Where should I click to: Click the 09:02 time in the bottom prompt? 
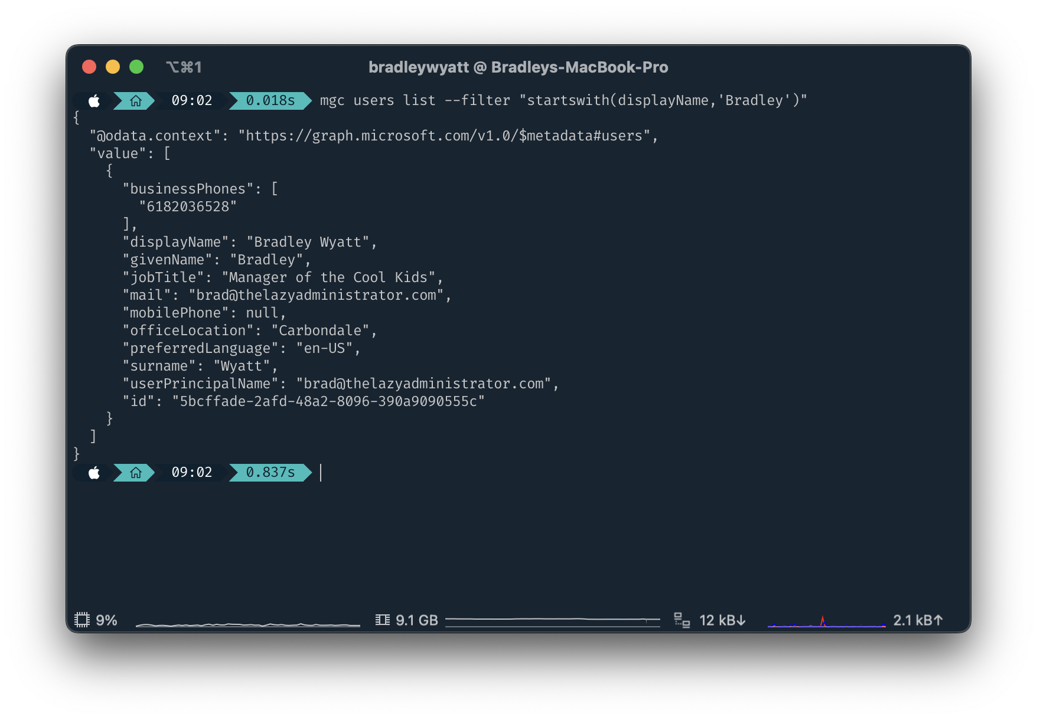coord(191,473)
